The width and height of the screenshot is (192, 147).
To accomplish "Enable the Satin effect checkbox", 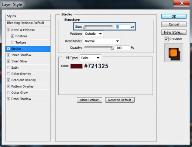I will (x=8, y=68).
